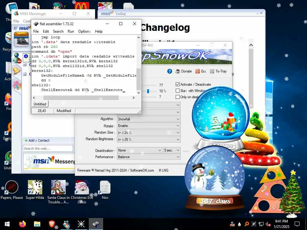
Task: Switch to MSN Messenger taskbar button
Action: click(x=67, y=224)
